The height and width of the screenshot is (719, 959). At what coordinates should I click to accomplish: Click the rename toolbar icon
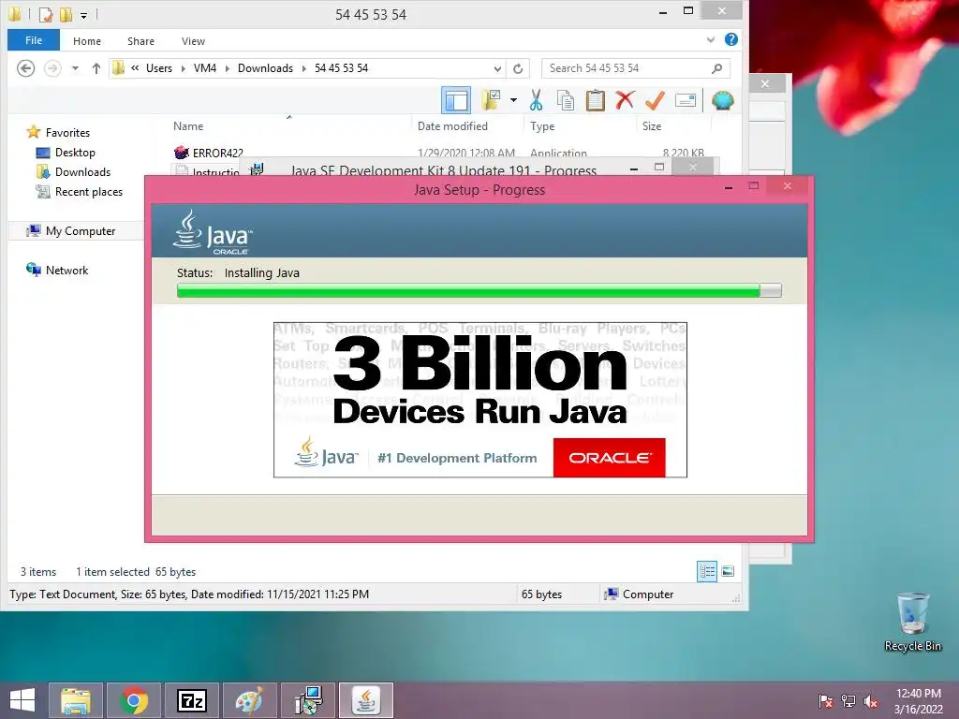[685, 100]
